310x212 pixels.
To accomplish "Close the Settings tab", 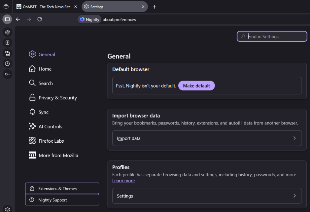I will coord(143,7).
